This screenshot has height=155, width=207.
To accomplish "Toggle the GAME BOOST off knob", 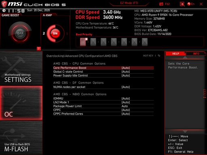I will (20, 33).
